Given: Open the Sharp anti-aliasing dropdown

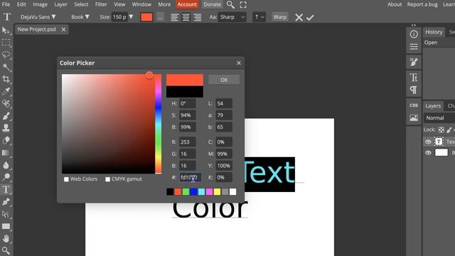Looking at the screenshot, I should 232,17.
